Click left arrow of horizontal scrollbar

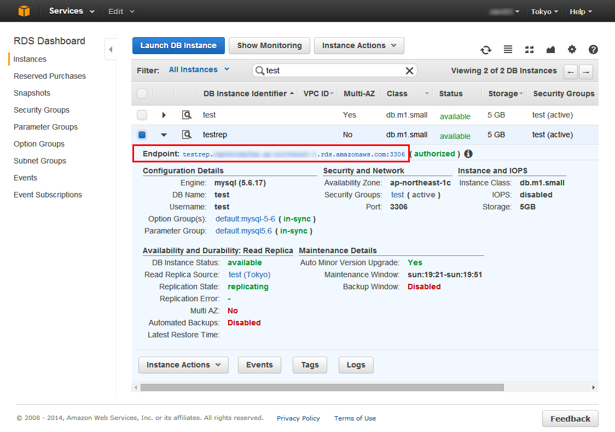point(136,387)
